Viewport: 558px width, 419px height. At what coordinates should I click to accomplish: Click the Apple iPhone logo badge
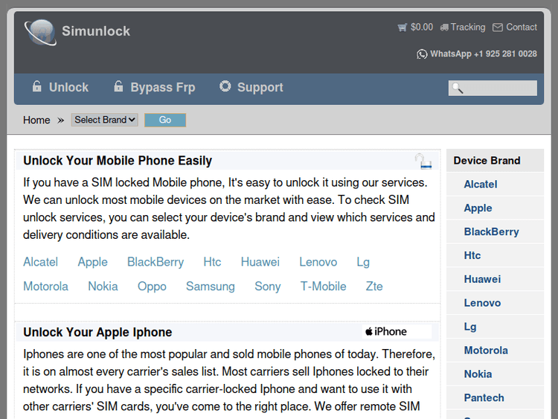click(x=386, y=332)
